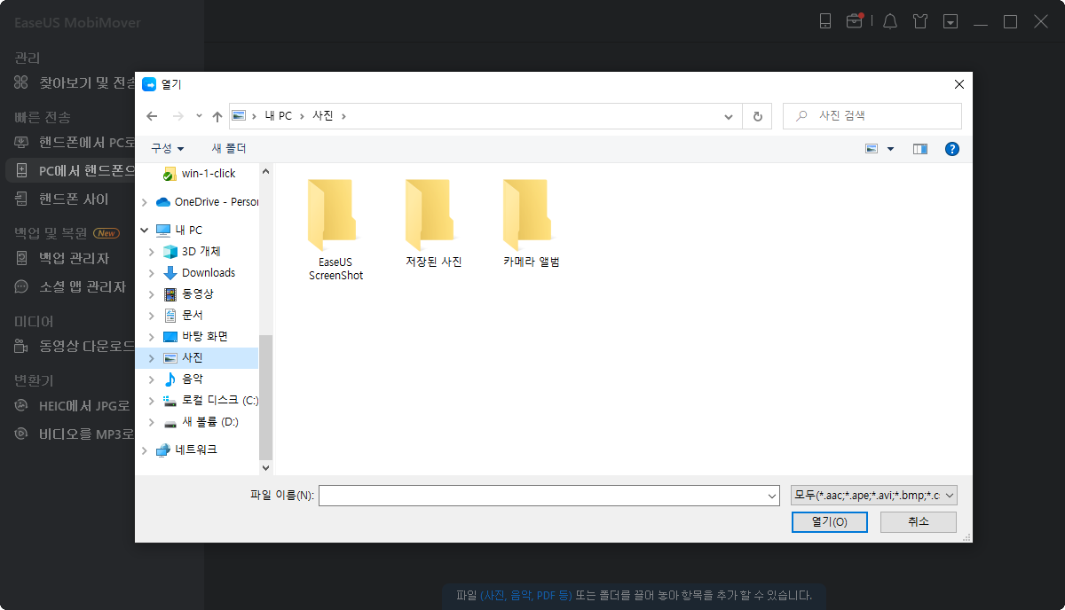Open the 카메라 앨범 folder

pos(531,223)
